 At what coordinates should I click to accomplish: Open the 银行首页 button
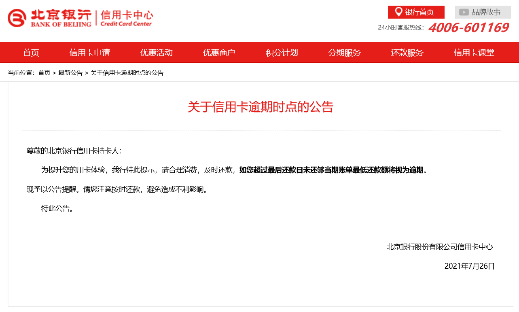(x=416, y=12)
